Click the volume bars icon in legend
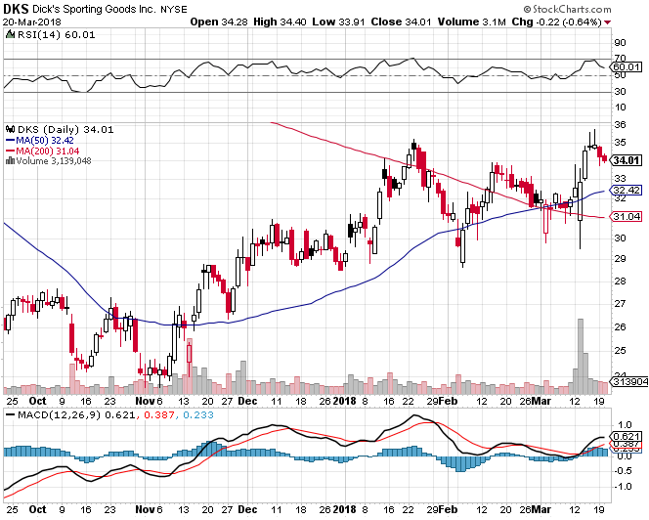Viewport: 649px width, 520px height. pyautogui.click(x=11, y=160)
